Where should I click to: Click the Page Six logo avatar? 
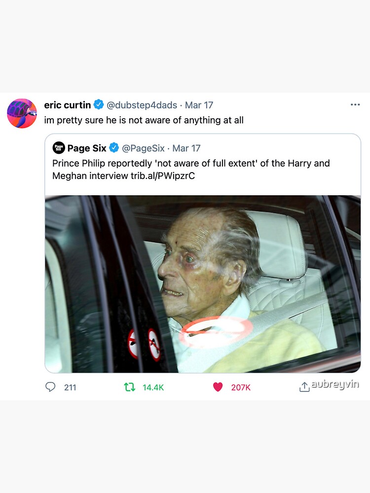[58, 148]
